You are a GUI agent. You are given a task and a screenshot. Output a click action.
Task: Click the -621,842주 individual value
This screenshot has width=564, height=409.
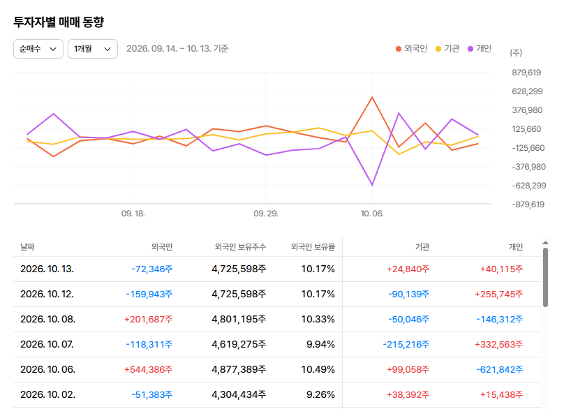500,370
